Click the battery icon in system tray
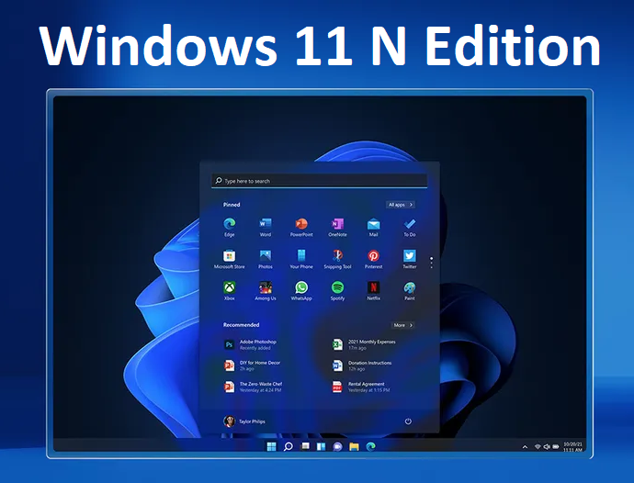 click(x=556, y=446)
